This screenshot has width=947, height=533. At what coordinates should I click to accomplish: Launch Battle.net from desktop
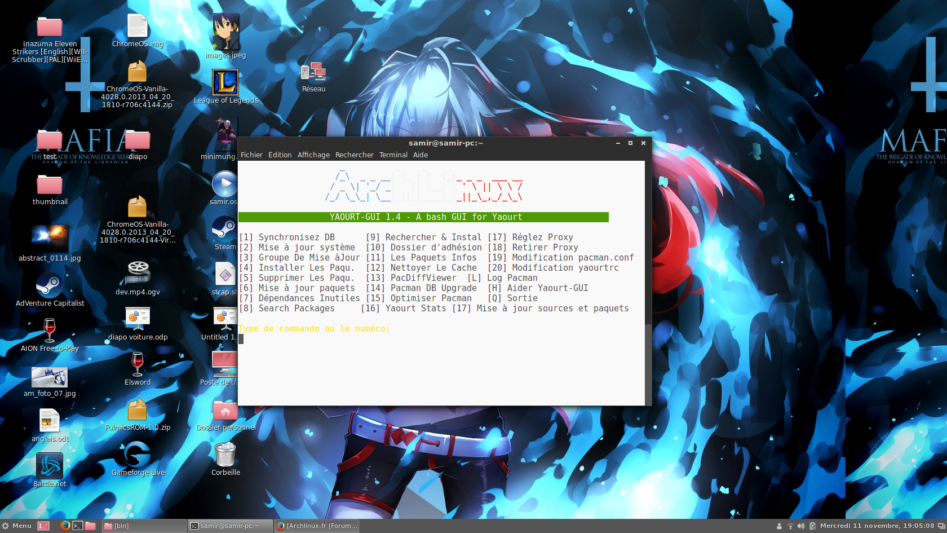point(50,466)
